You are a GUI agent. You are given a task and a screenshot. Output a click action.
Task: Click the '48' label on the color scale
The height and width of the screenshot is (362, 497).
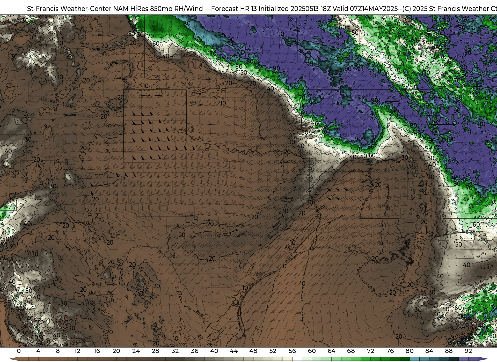(x=253, y=351)
